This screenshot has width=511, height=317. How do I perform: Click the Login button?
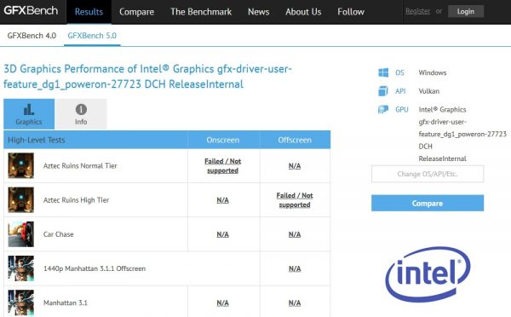coord(466,11)
